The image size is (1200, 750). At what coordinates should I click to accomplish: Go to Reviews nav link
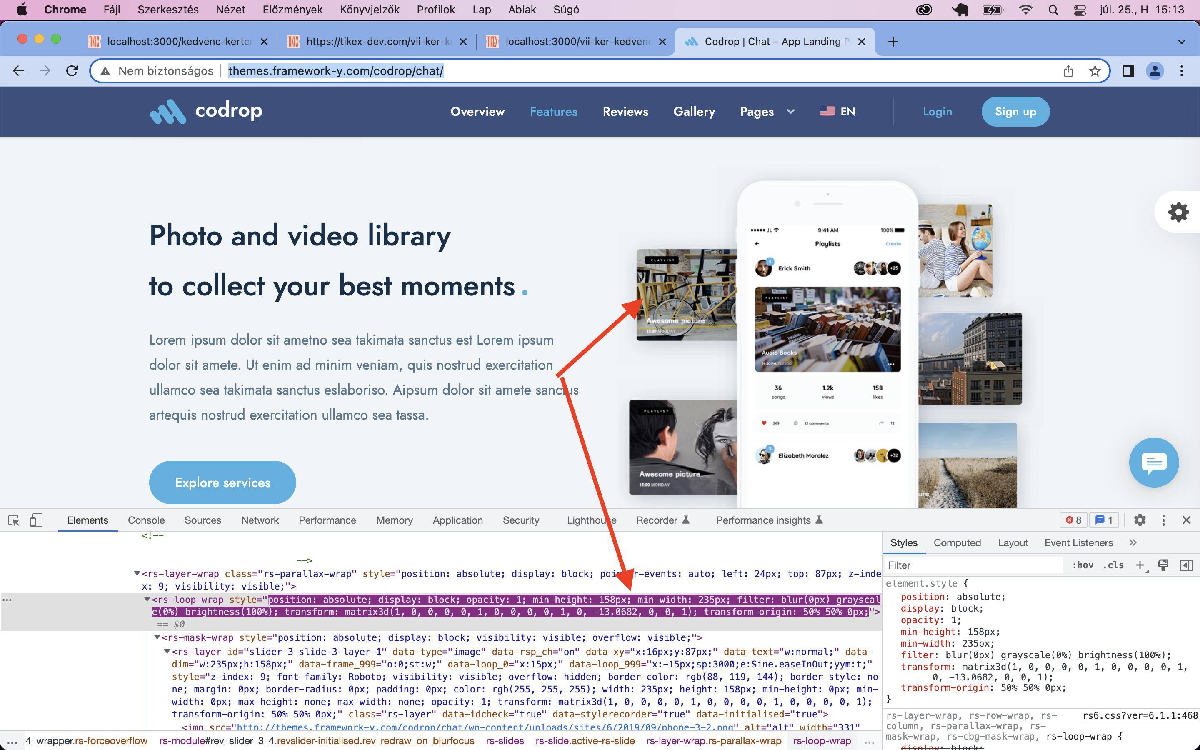point(625,112)
